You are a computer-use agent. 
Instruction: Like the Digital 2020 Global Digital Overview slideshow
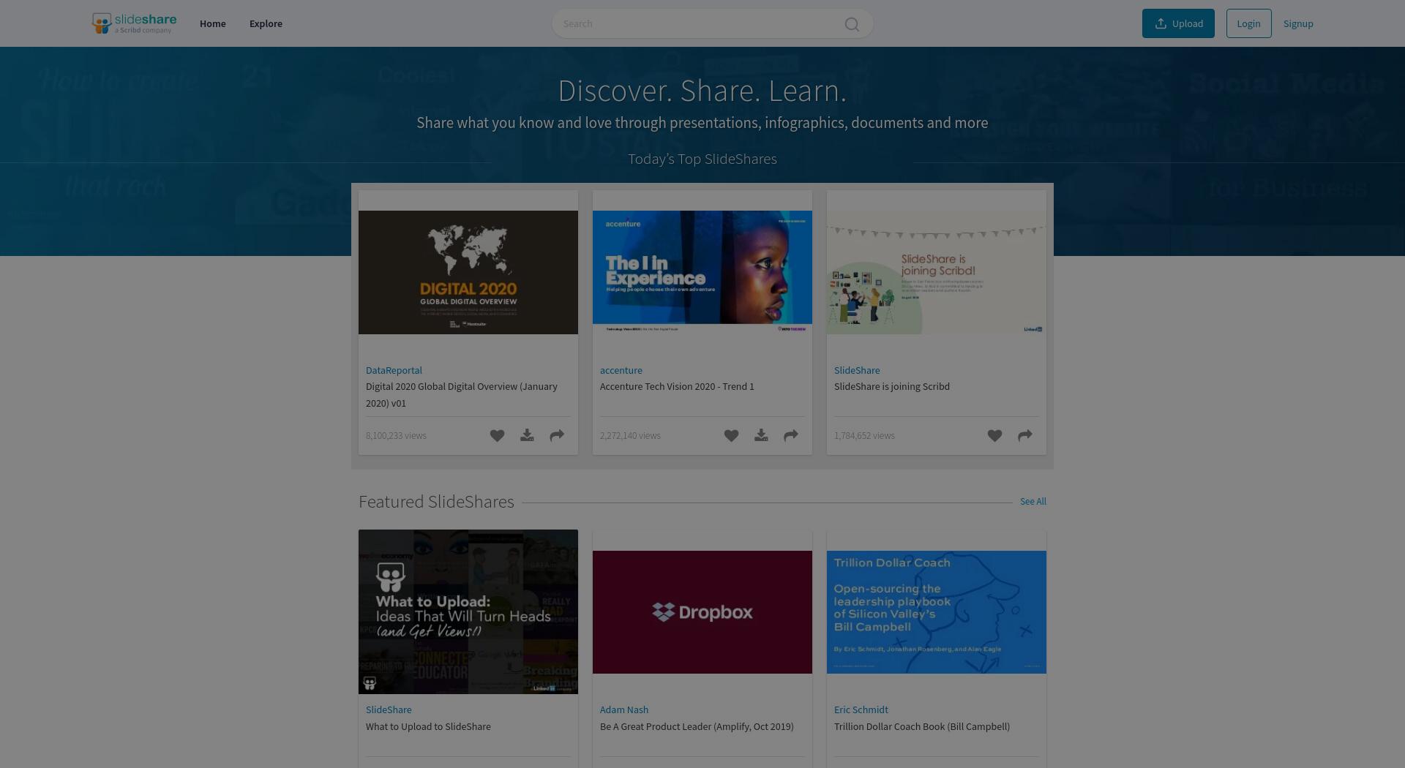tap(497, 436)
